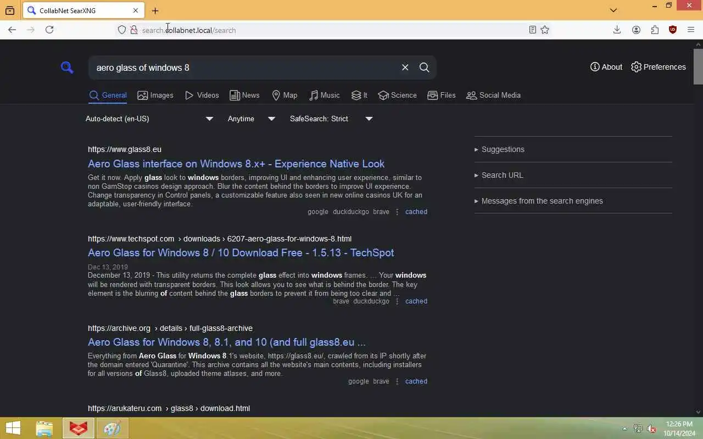Screen dimensions: 703x439
Task: Switch to the Map tab
Action: 284,95
